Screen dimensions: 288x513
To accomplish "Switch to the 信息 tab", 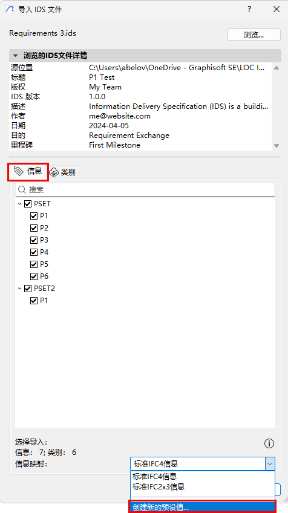I will (x=28, y=171).
